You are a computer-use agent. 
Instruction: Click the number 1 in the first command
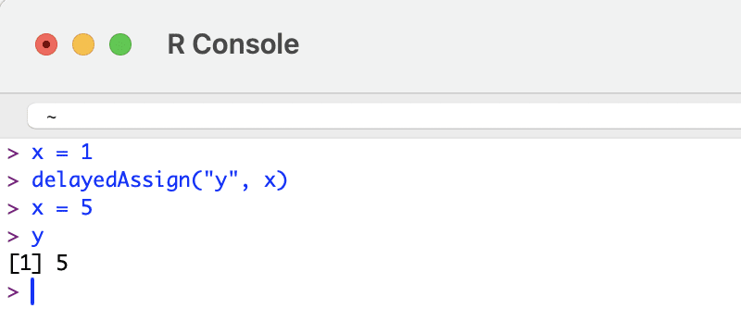[x=86, y=153]
